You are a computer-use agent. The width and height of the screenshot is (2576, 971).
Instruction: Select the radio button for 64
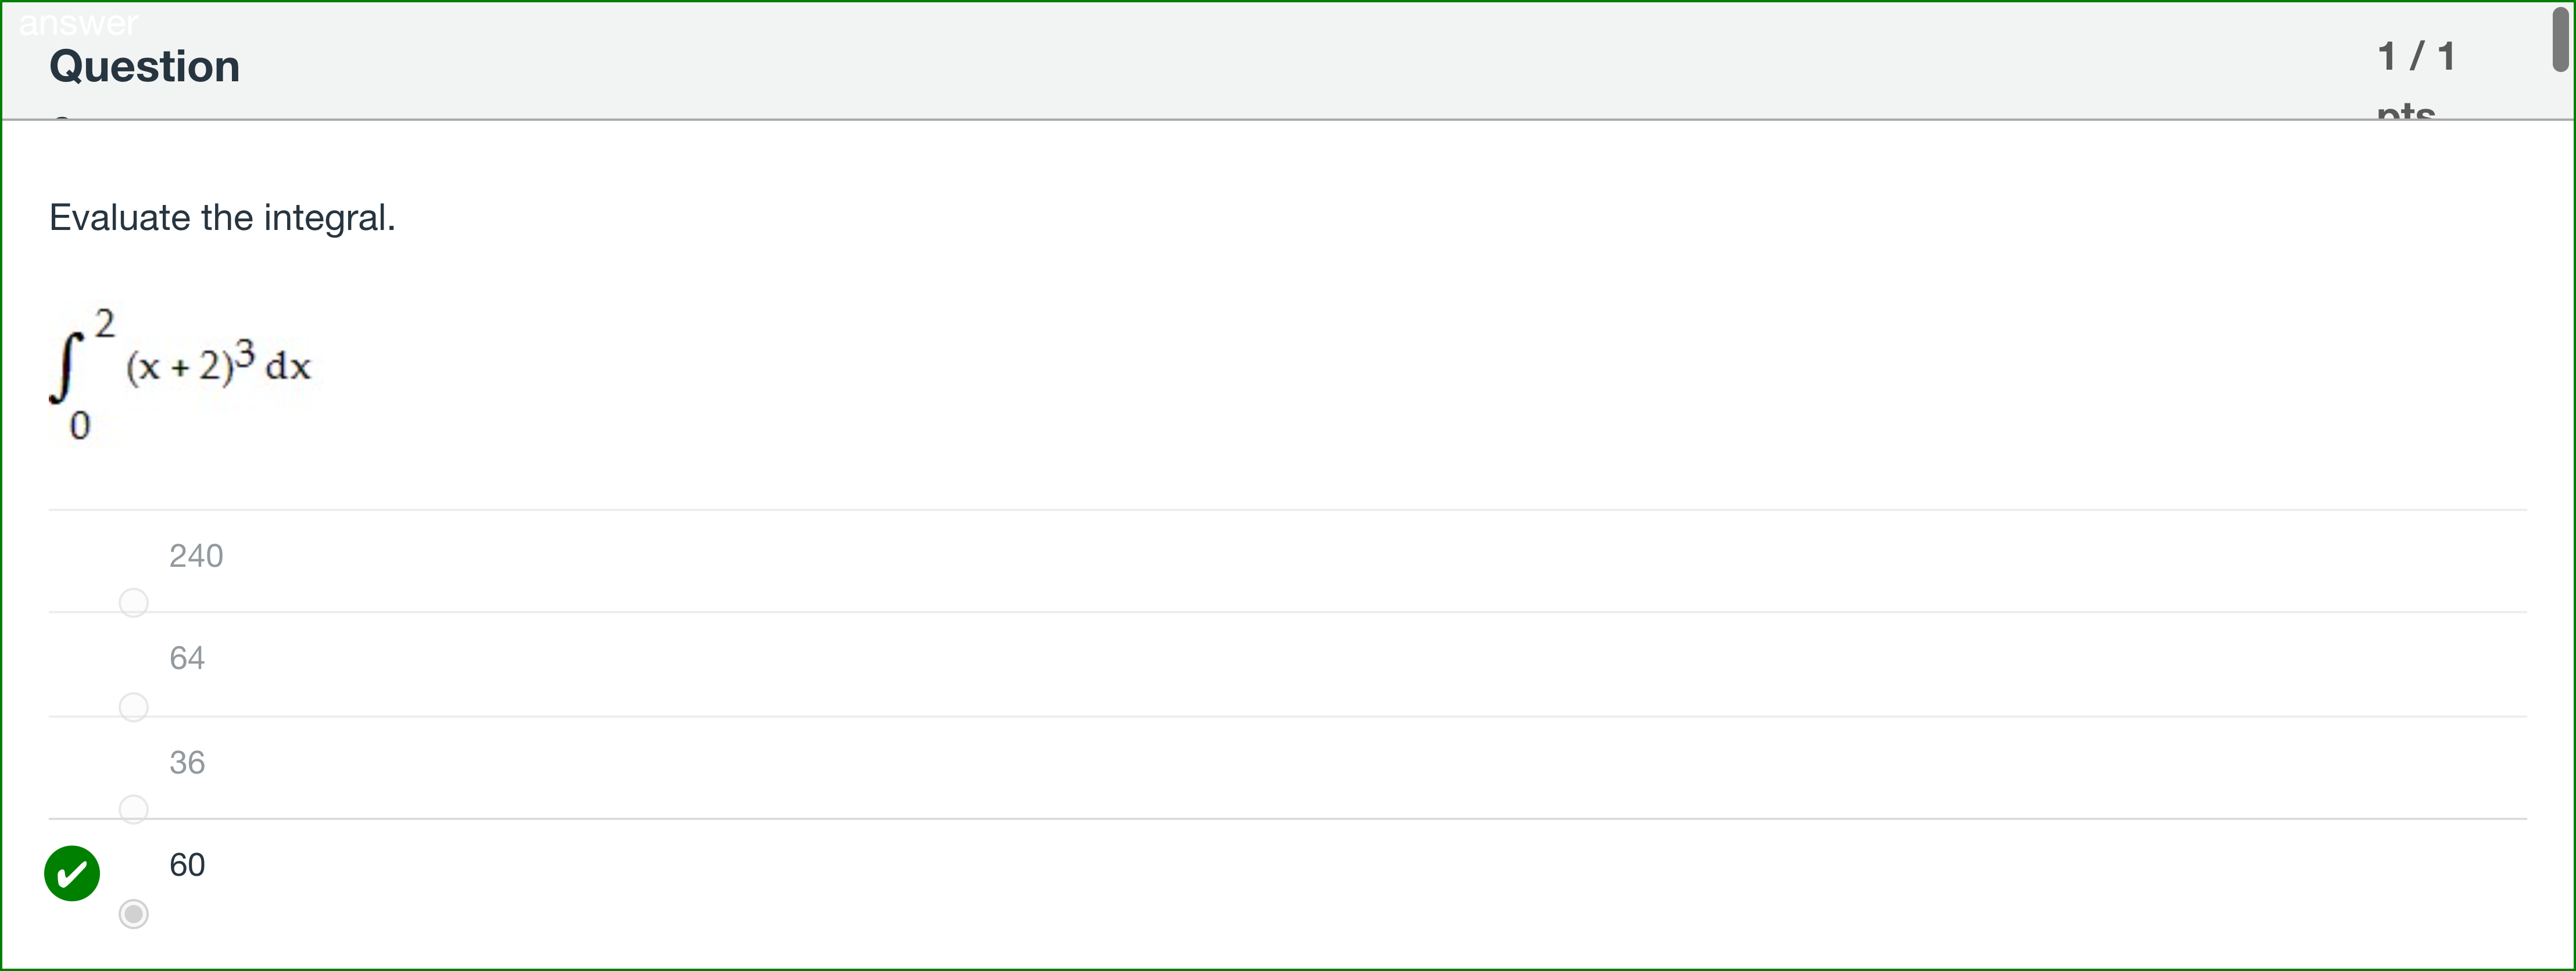tap(133, 706)
